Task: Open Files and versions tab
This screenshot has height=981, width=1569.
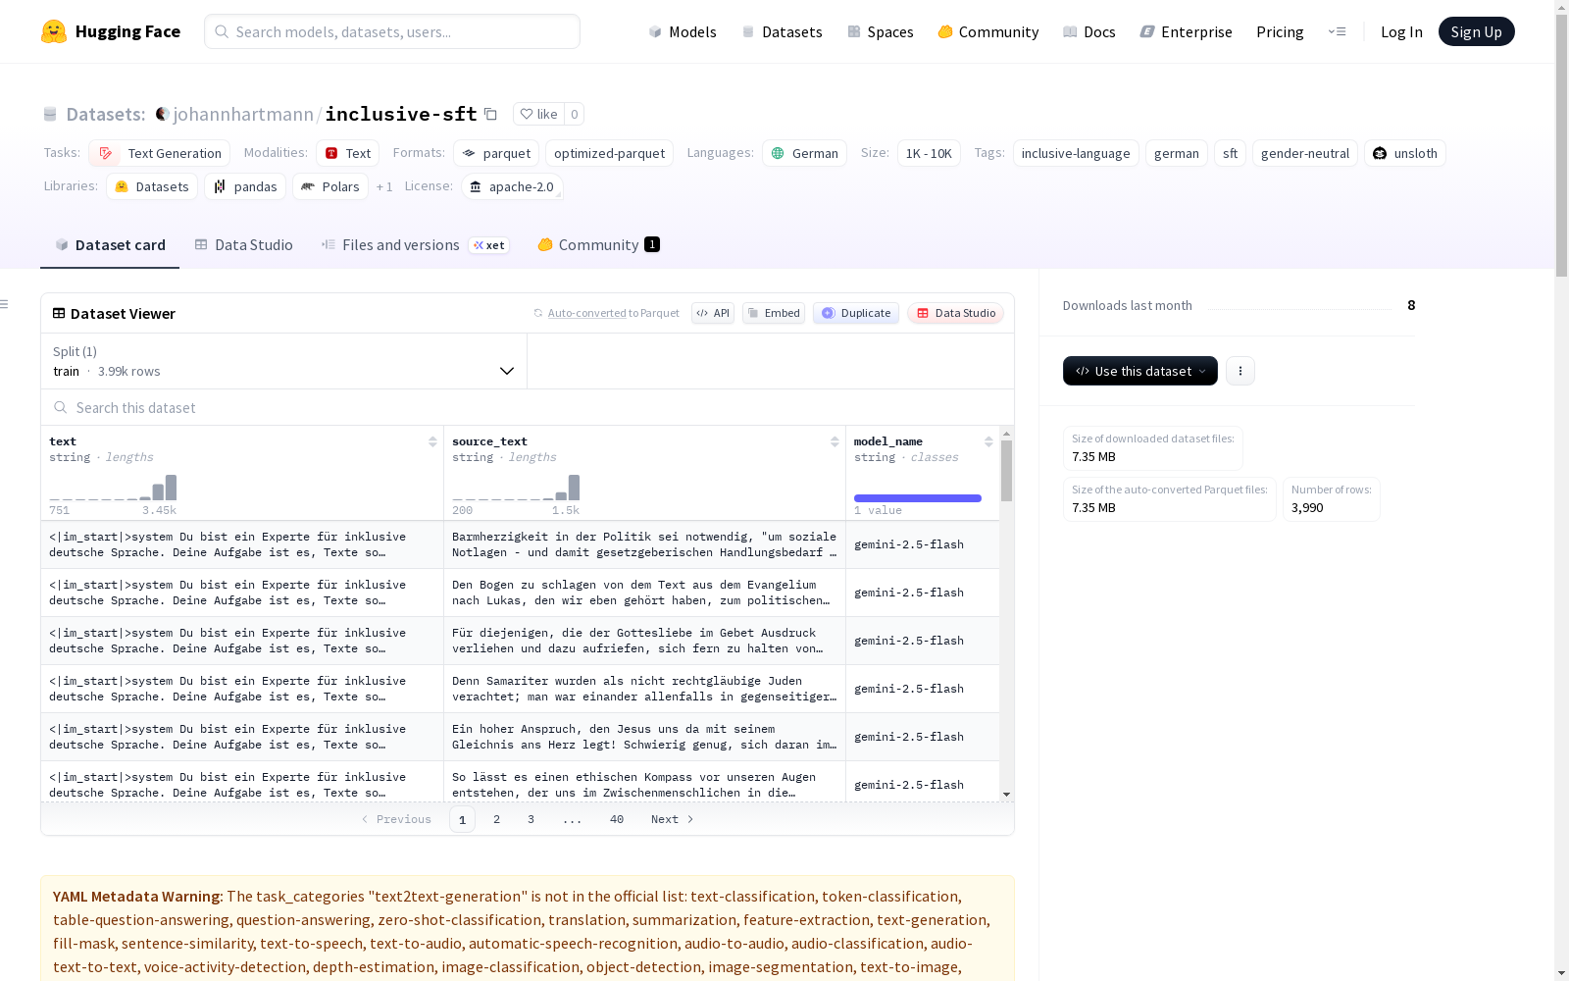Action: point(415,245)
